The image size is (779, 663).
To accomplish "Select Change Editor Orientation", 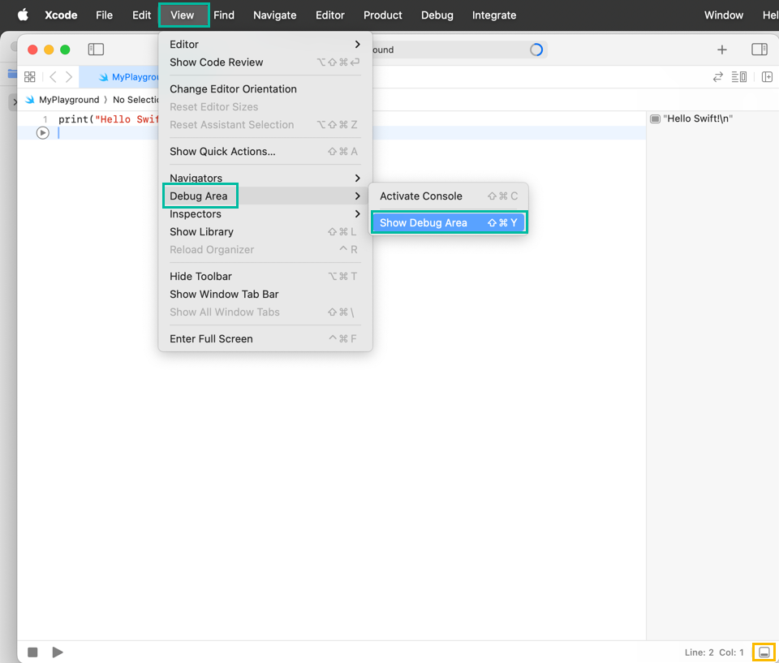I will click(265, 89).
